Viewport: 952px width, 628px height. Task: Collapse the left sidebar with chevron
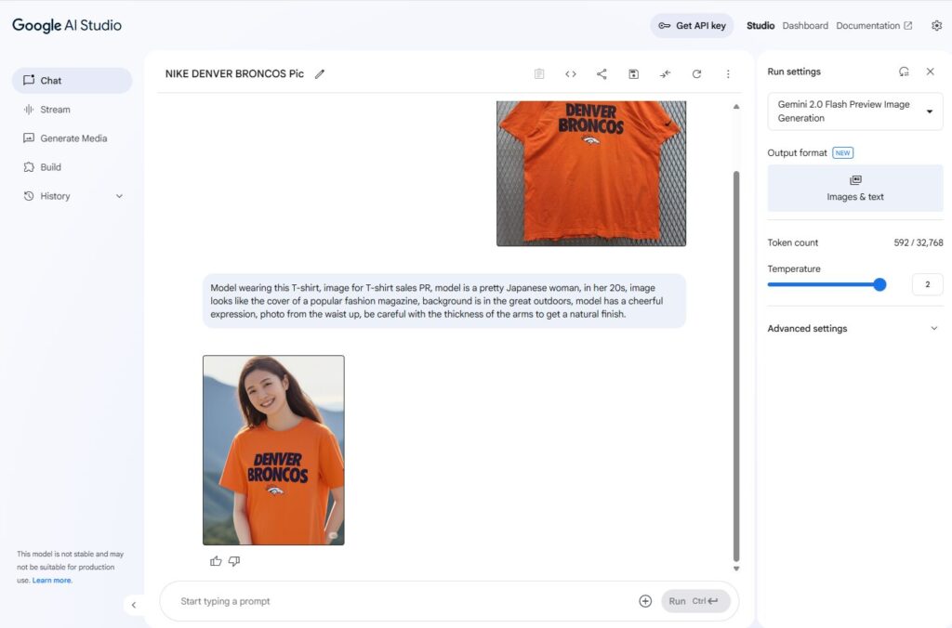click(x=134, y=605)
